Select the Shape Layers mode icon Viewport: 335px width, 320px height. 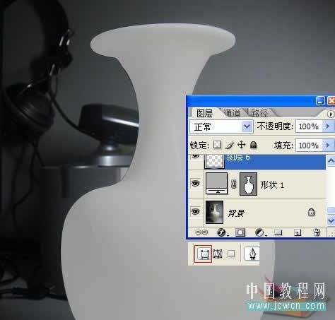204,254
